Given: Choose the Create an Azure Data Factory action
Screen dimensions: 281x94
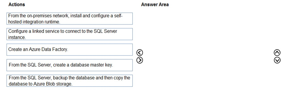Looking at the screenshot, I should point(70,50).
